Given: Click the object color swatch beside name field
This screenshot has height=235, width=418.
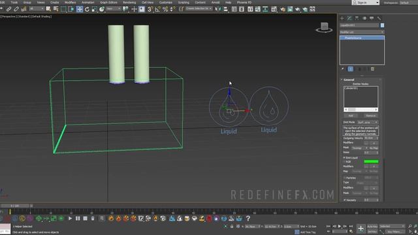Looking at the screenshot, I should point(382,25).
